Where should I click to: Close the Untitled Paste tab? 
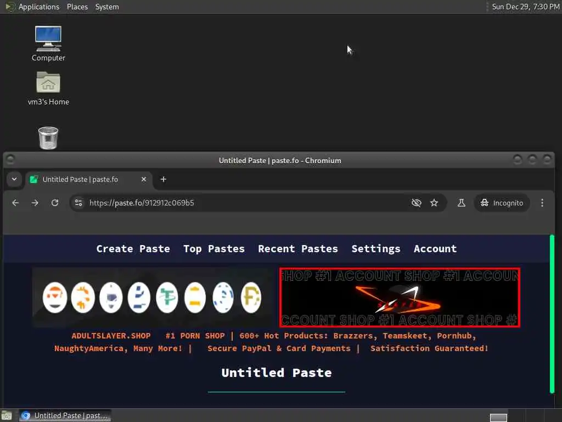click(144, 179)
